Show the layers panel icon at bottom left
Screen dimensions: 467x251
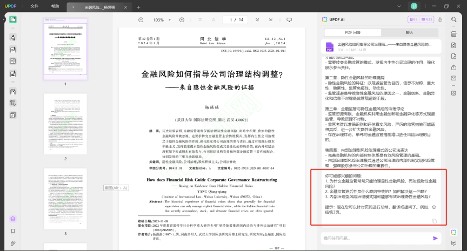tap(13, 219)
